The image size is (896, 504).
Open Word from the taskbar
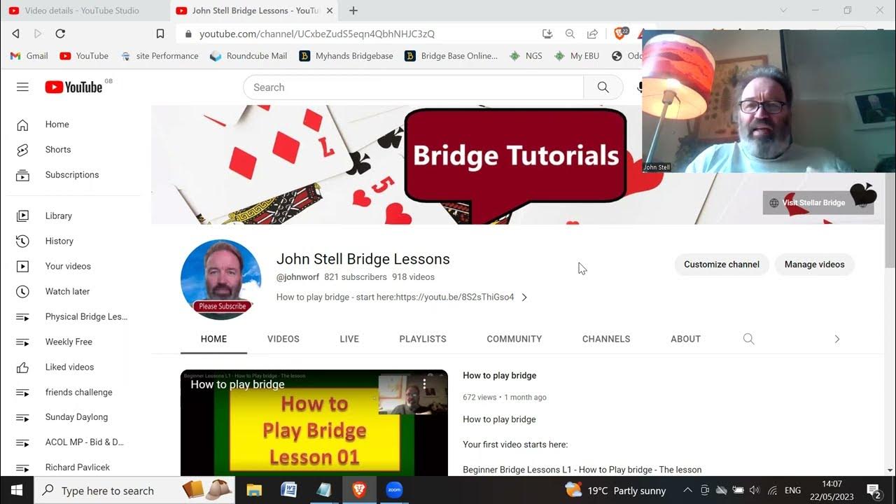click(288, 490)
